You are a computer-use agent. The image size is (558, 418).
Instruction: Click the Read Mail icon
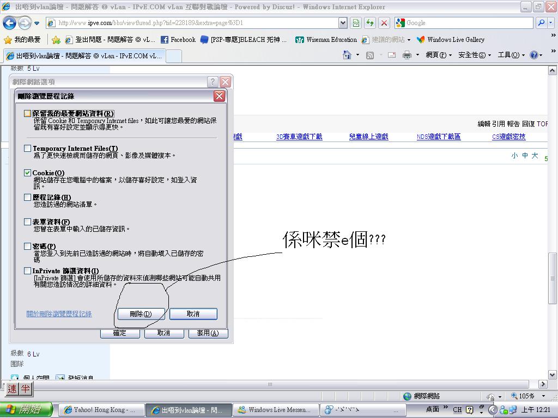(392, 55)
